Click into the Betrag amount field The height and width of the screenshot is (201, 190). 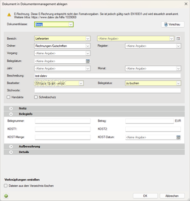(x=149, y=121)
